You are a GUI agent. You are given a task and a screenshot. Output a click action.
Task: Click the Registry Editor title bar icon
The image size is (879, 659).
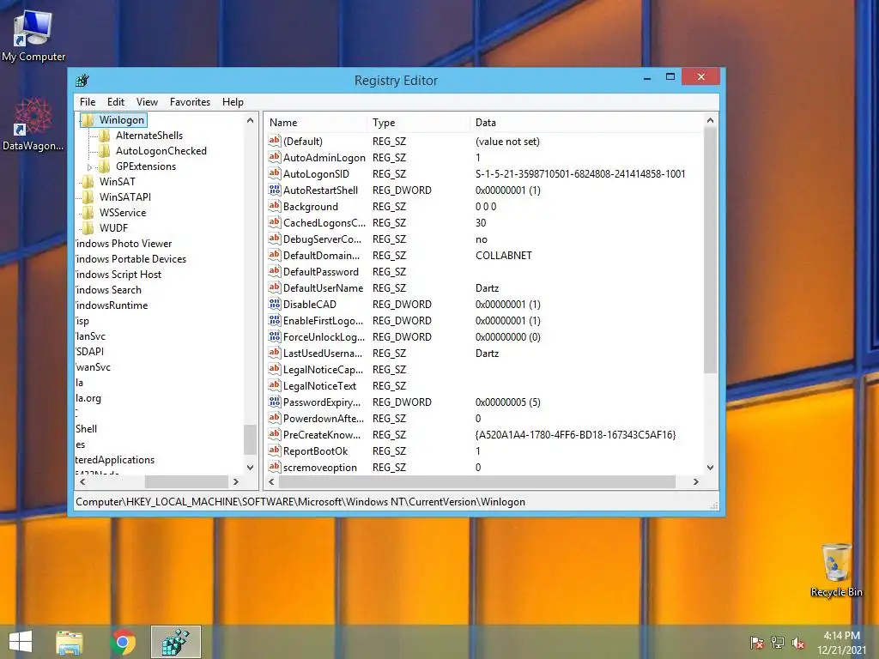[x=82, y=80]
